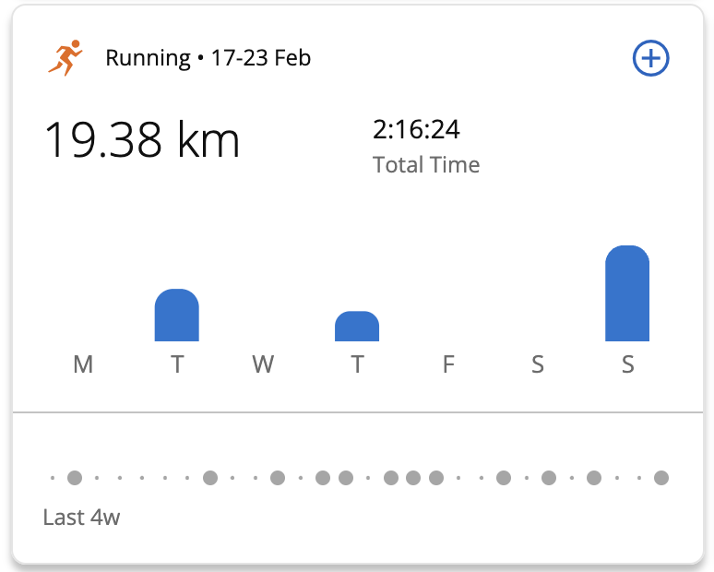Click the first large dot in timeline

(x=75, y=478)
